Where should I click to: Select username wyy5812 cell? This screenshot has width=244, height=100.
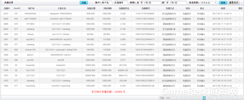(x=30, y=39)
